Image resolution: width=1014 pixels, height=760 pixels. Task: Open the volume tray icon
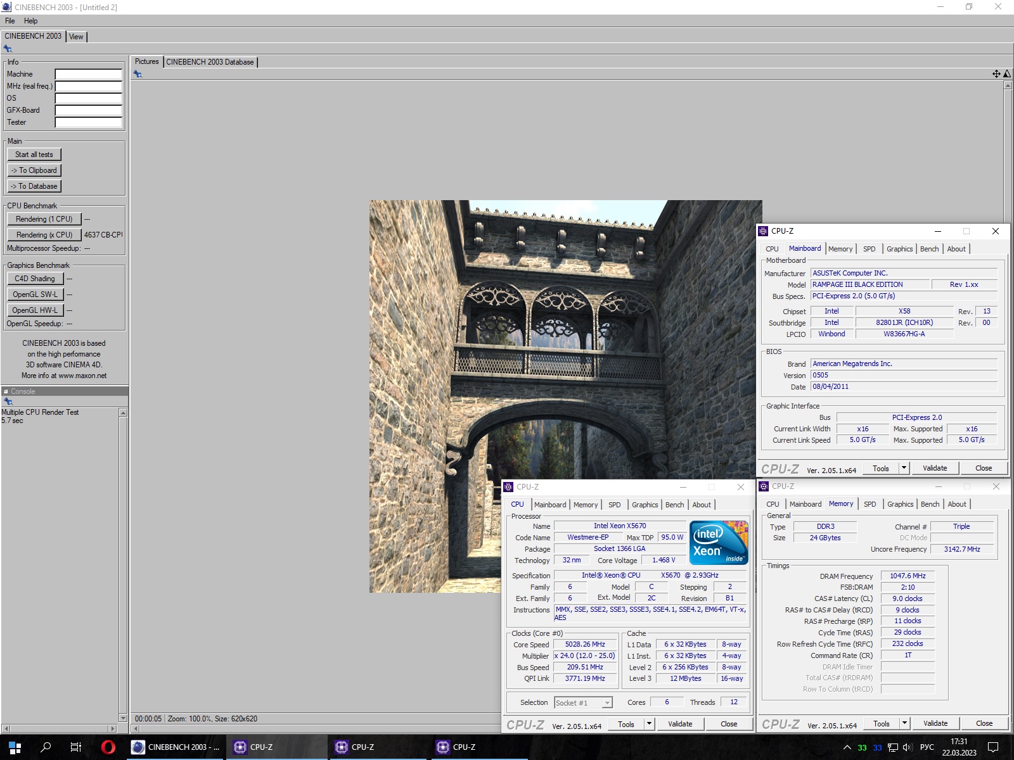point(908,747)
